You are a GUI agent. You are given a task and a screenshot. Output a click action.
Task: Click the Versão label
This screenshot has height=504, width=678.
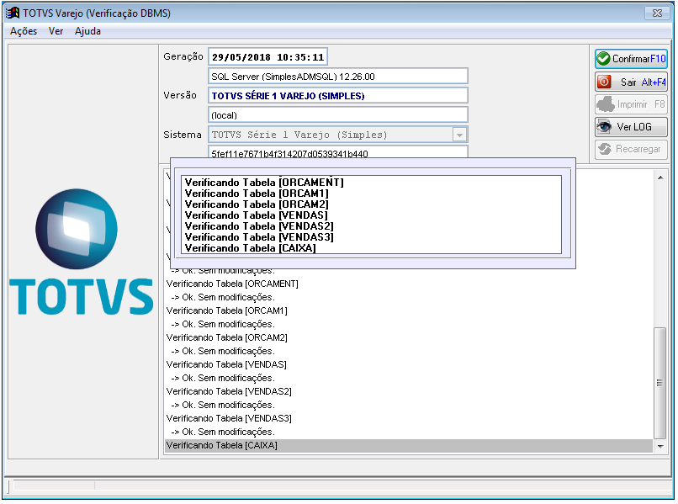[x=179, y=95]
